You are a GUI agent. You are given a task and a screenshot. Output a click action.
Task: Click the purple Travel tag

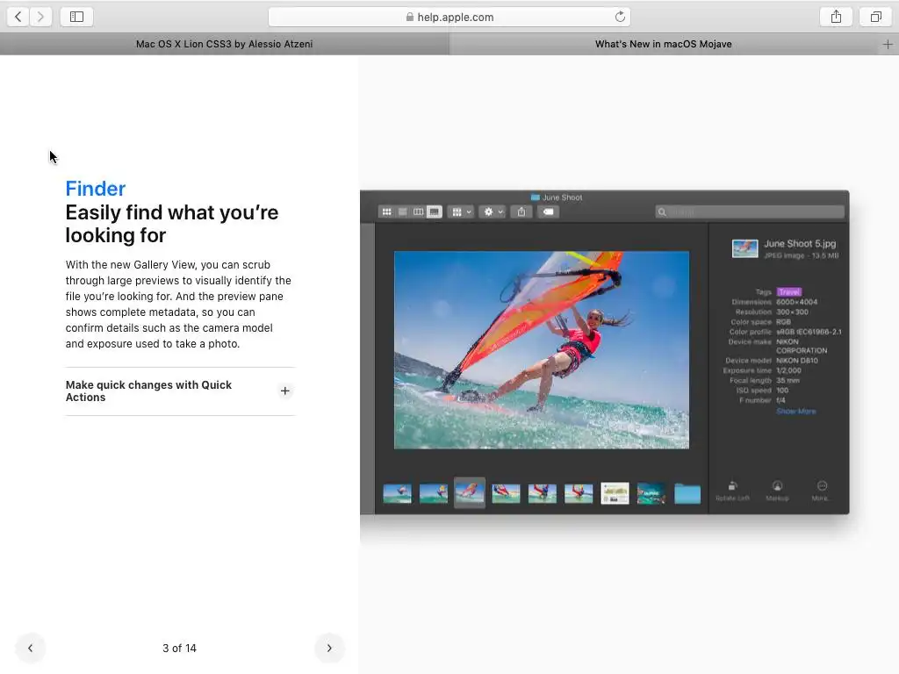click(789, 291)
